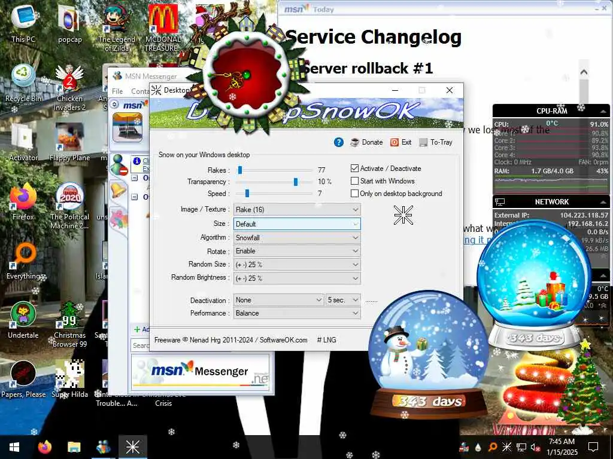Click the RAM usage text 1.7 GB/4.0 GB
This screenshot has height=459, width=613.
coord(552,171)
